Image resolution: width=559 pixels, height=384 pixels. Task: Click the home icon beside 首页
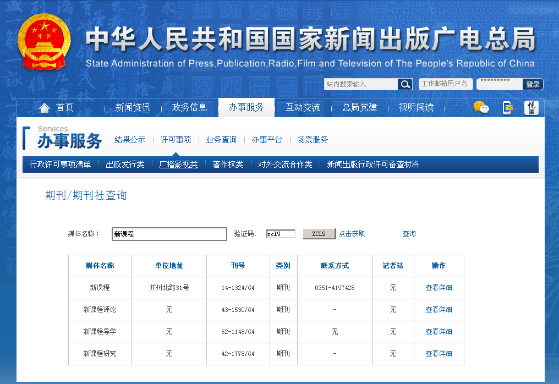coord(44,108)
